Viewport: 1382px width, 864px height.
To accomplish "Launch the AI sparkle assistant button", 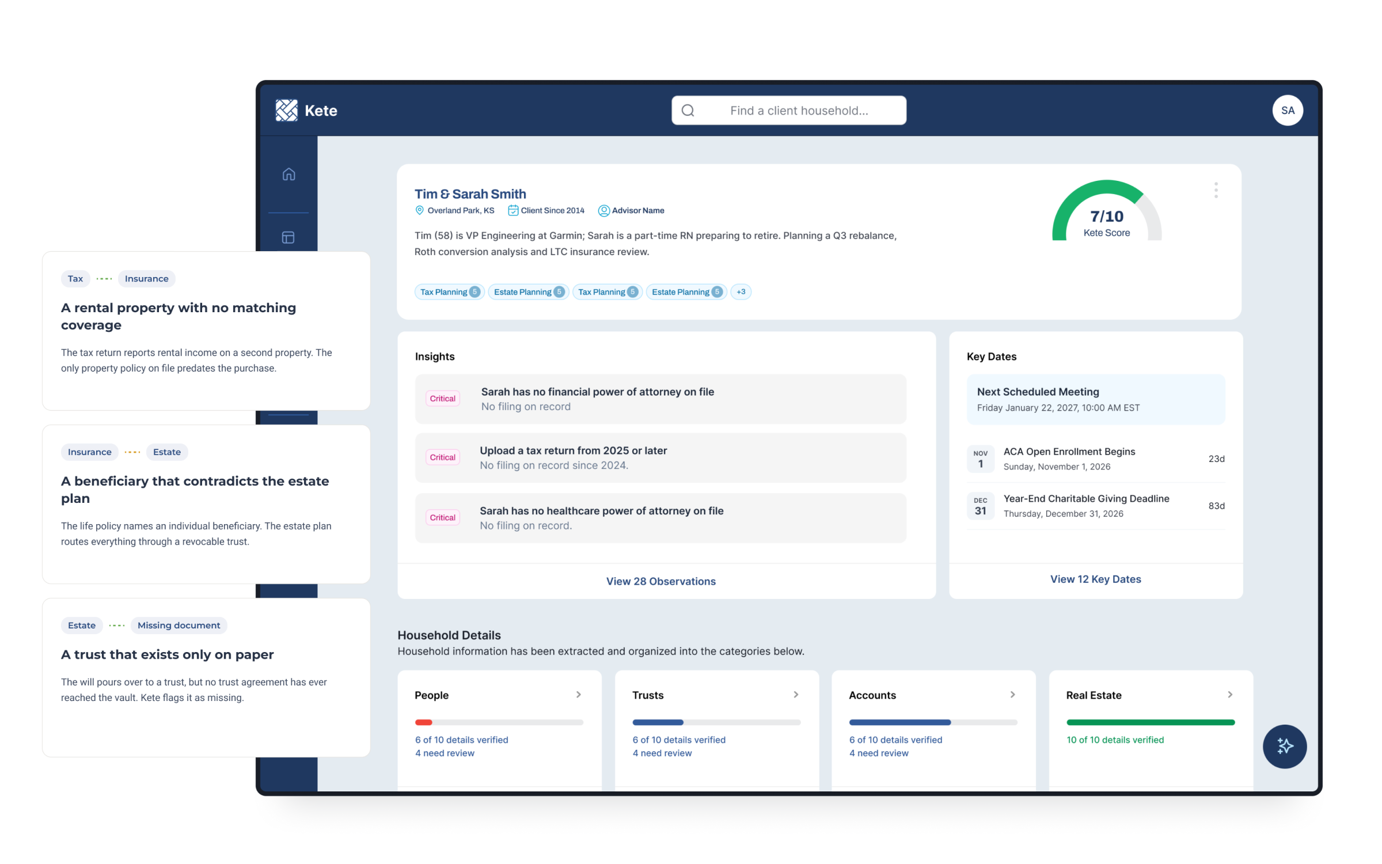I will (x=1284, y=746).
